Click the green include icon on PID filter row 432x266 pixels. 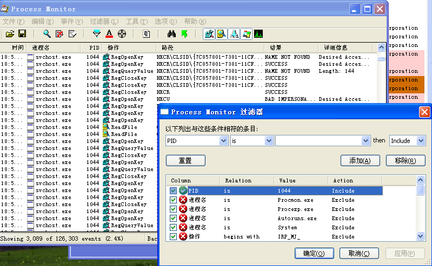[183, 190]
